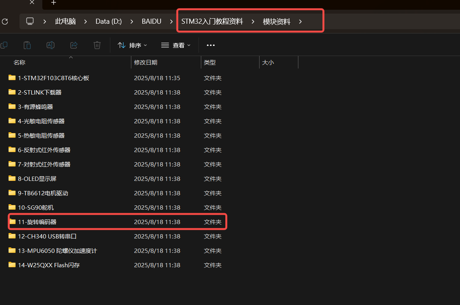The height and width of the screenshot is (305, 460).
Task: Go to STM32入门教程资料 in address bar
Action: (x=212, y=21)
